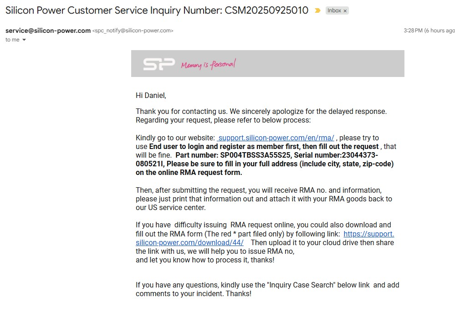This screenshot has width=455, height=313.
Task: Expand recipient details arrow next to "to me"
Action: 24,40
